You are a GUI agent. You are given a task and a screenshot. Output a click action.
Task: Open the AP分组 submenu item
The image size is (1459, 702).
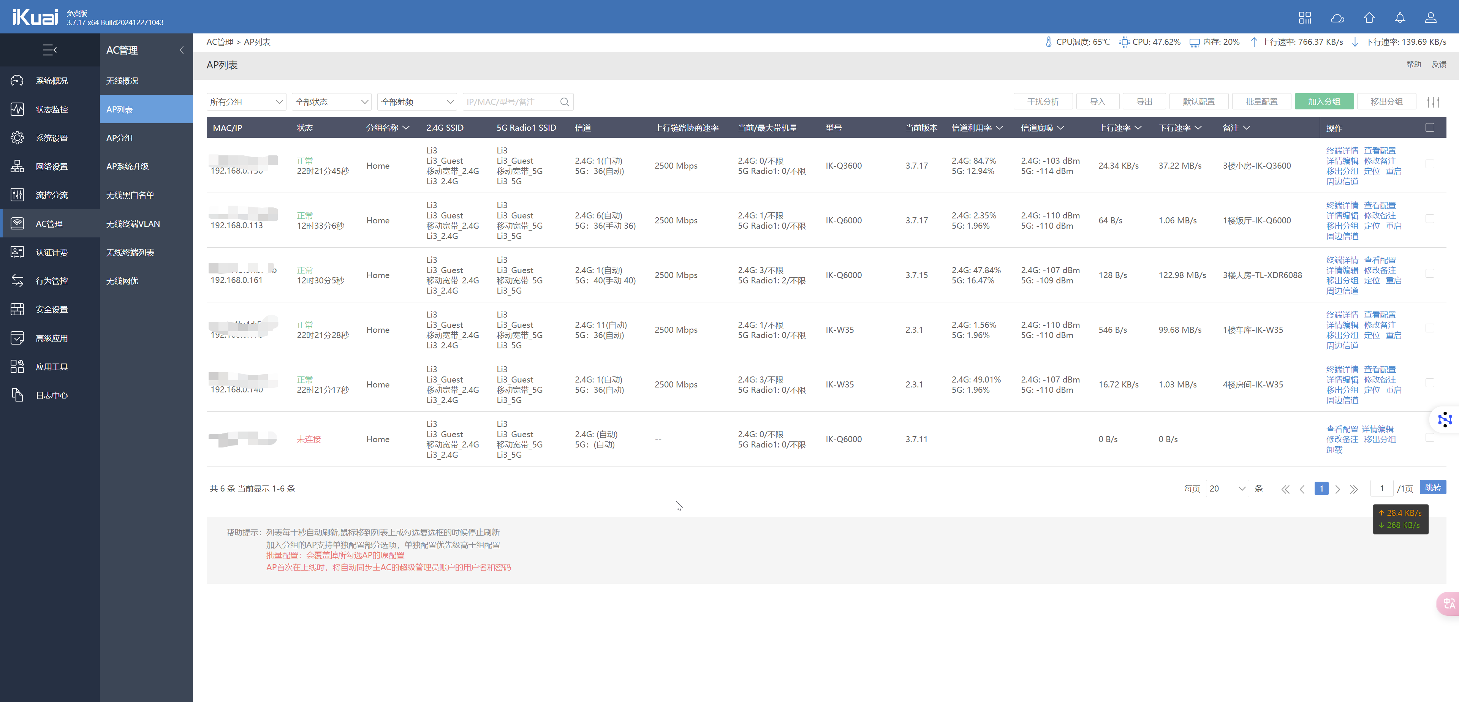(x=120, y=138)
